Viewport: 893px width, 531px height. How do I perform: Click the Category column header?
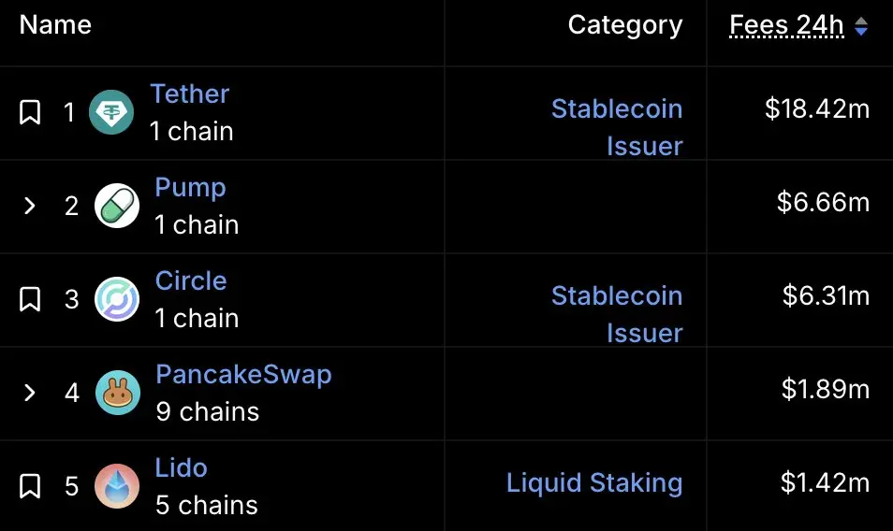624,25
